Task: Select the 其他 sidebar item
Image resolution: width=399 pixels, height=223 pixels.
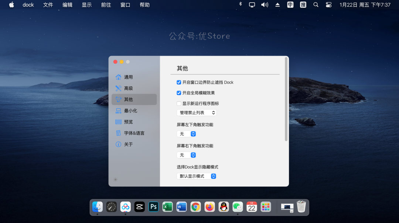Action: [134, 99]
